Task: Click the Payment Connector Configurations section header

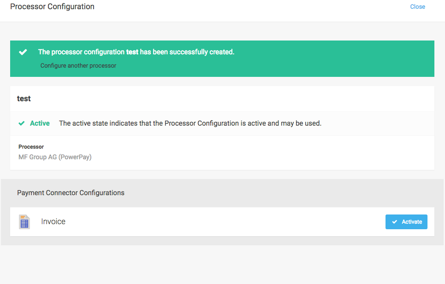Action: coord(71,192)
